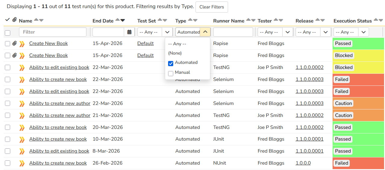Sort Release column ascending arrow
The width and height of the screenshot is (385, 170).
click(318, 20)
